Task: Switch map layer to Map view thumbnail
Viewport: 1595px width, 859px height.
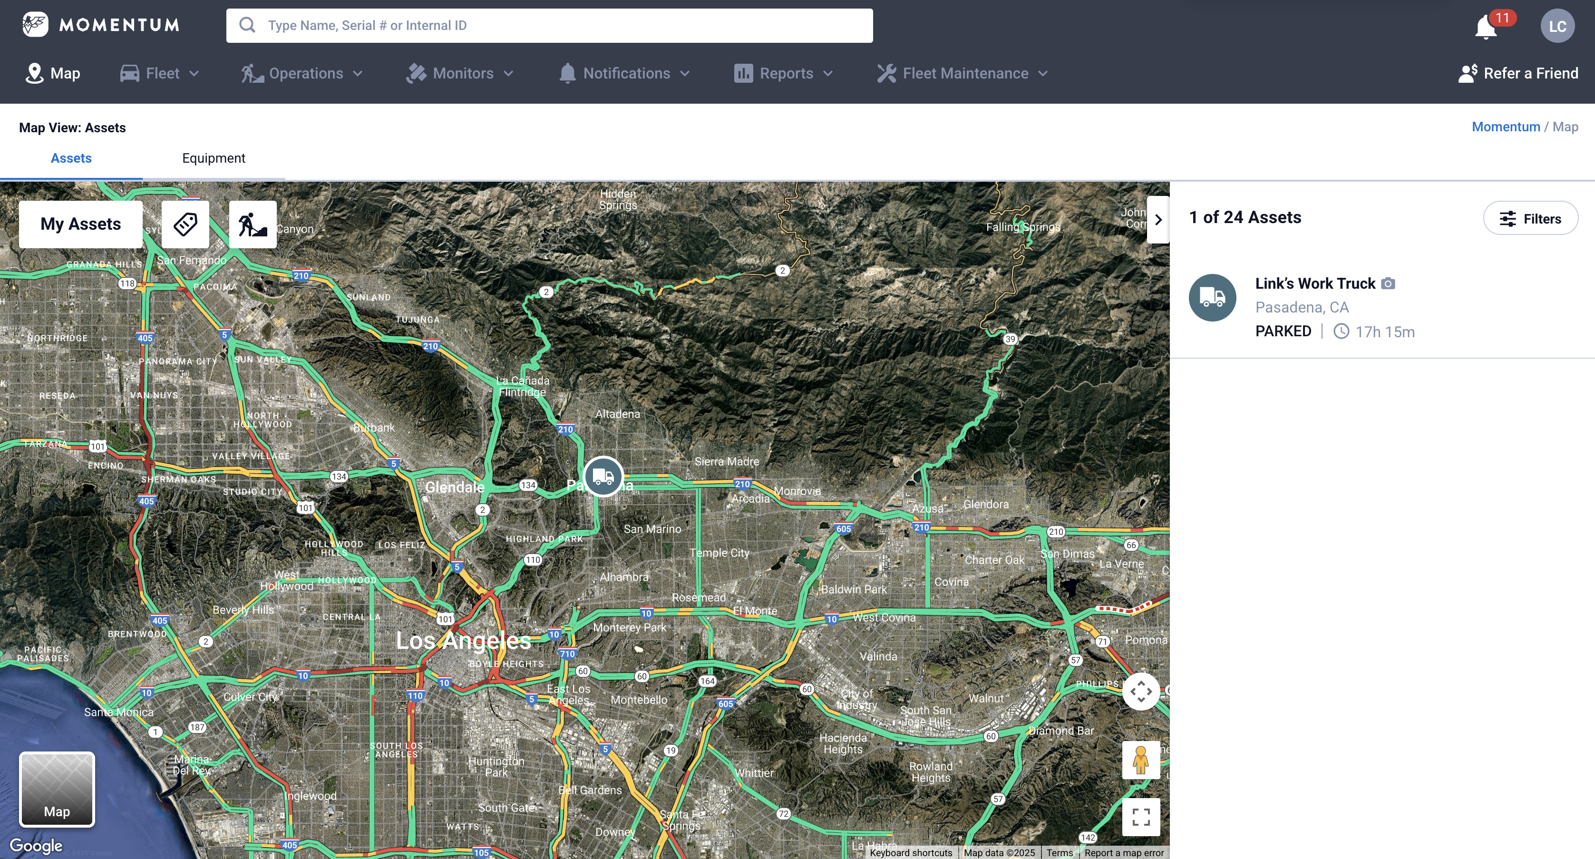Action: (x=57, y=789)
